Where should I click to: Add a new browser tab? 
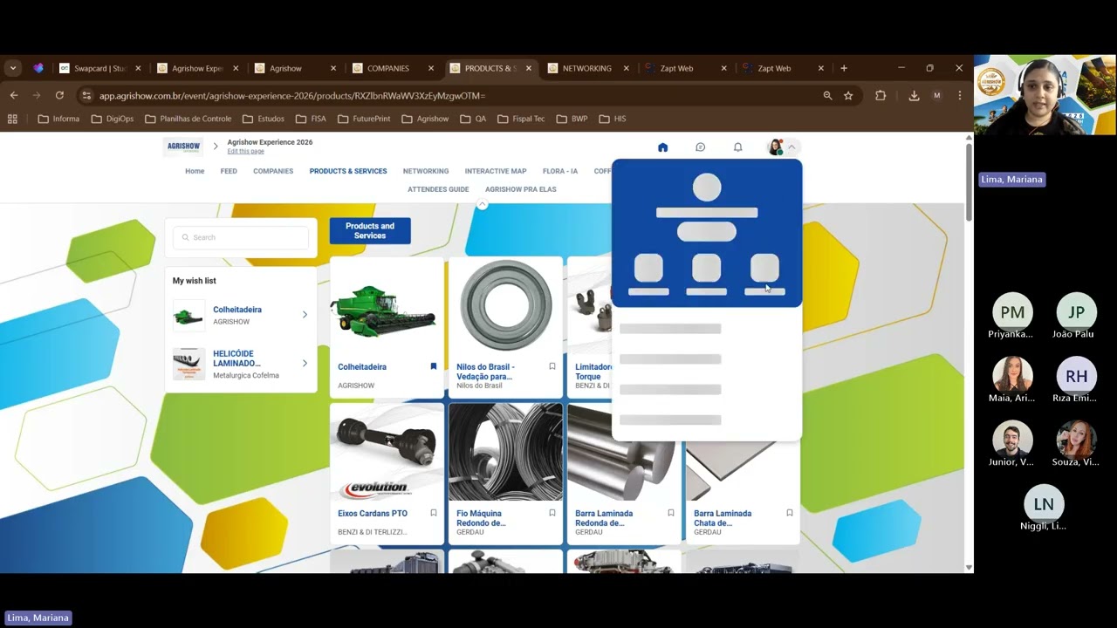click(843, 68)
